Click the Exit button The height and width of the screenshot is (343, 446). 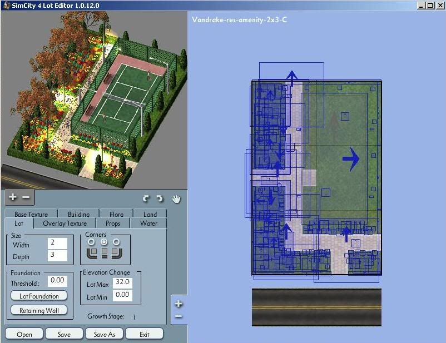point(144,334)
